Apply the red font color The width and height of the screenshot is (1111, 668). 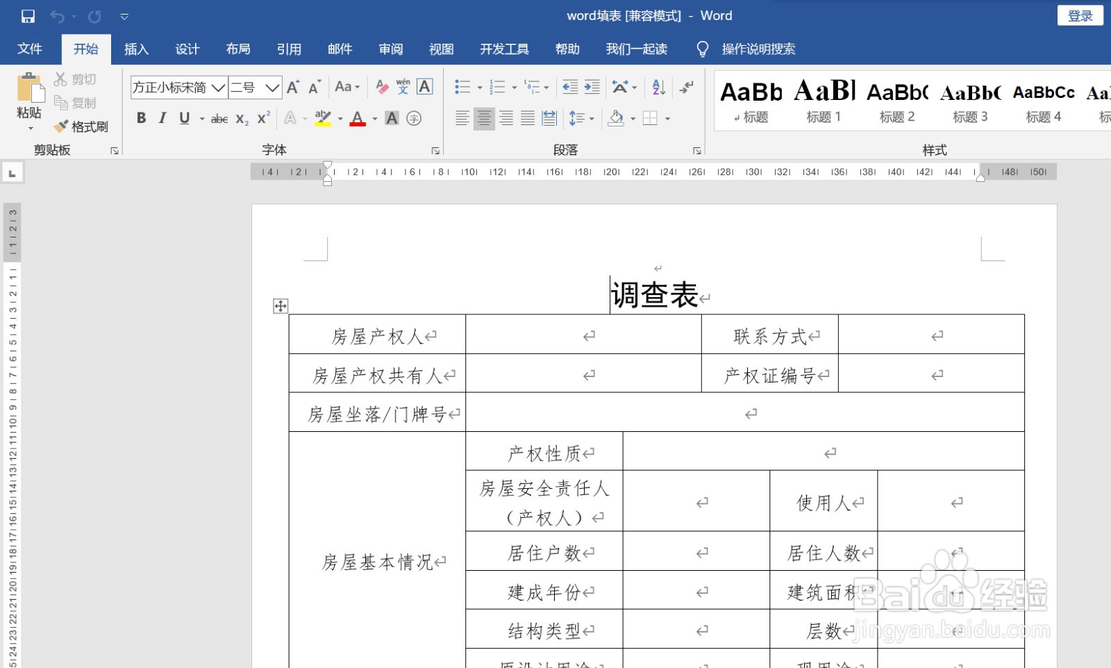click(358, 118)
